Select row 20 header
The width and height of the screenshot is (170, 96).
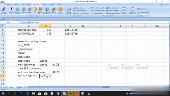(3, 76)
